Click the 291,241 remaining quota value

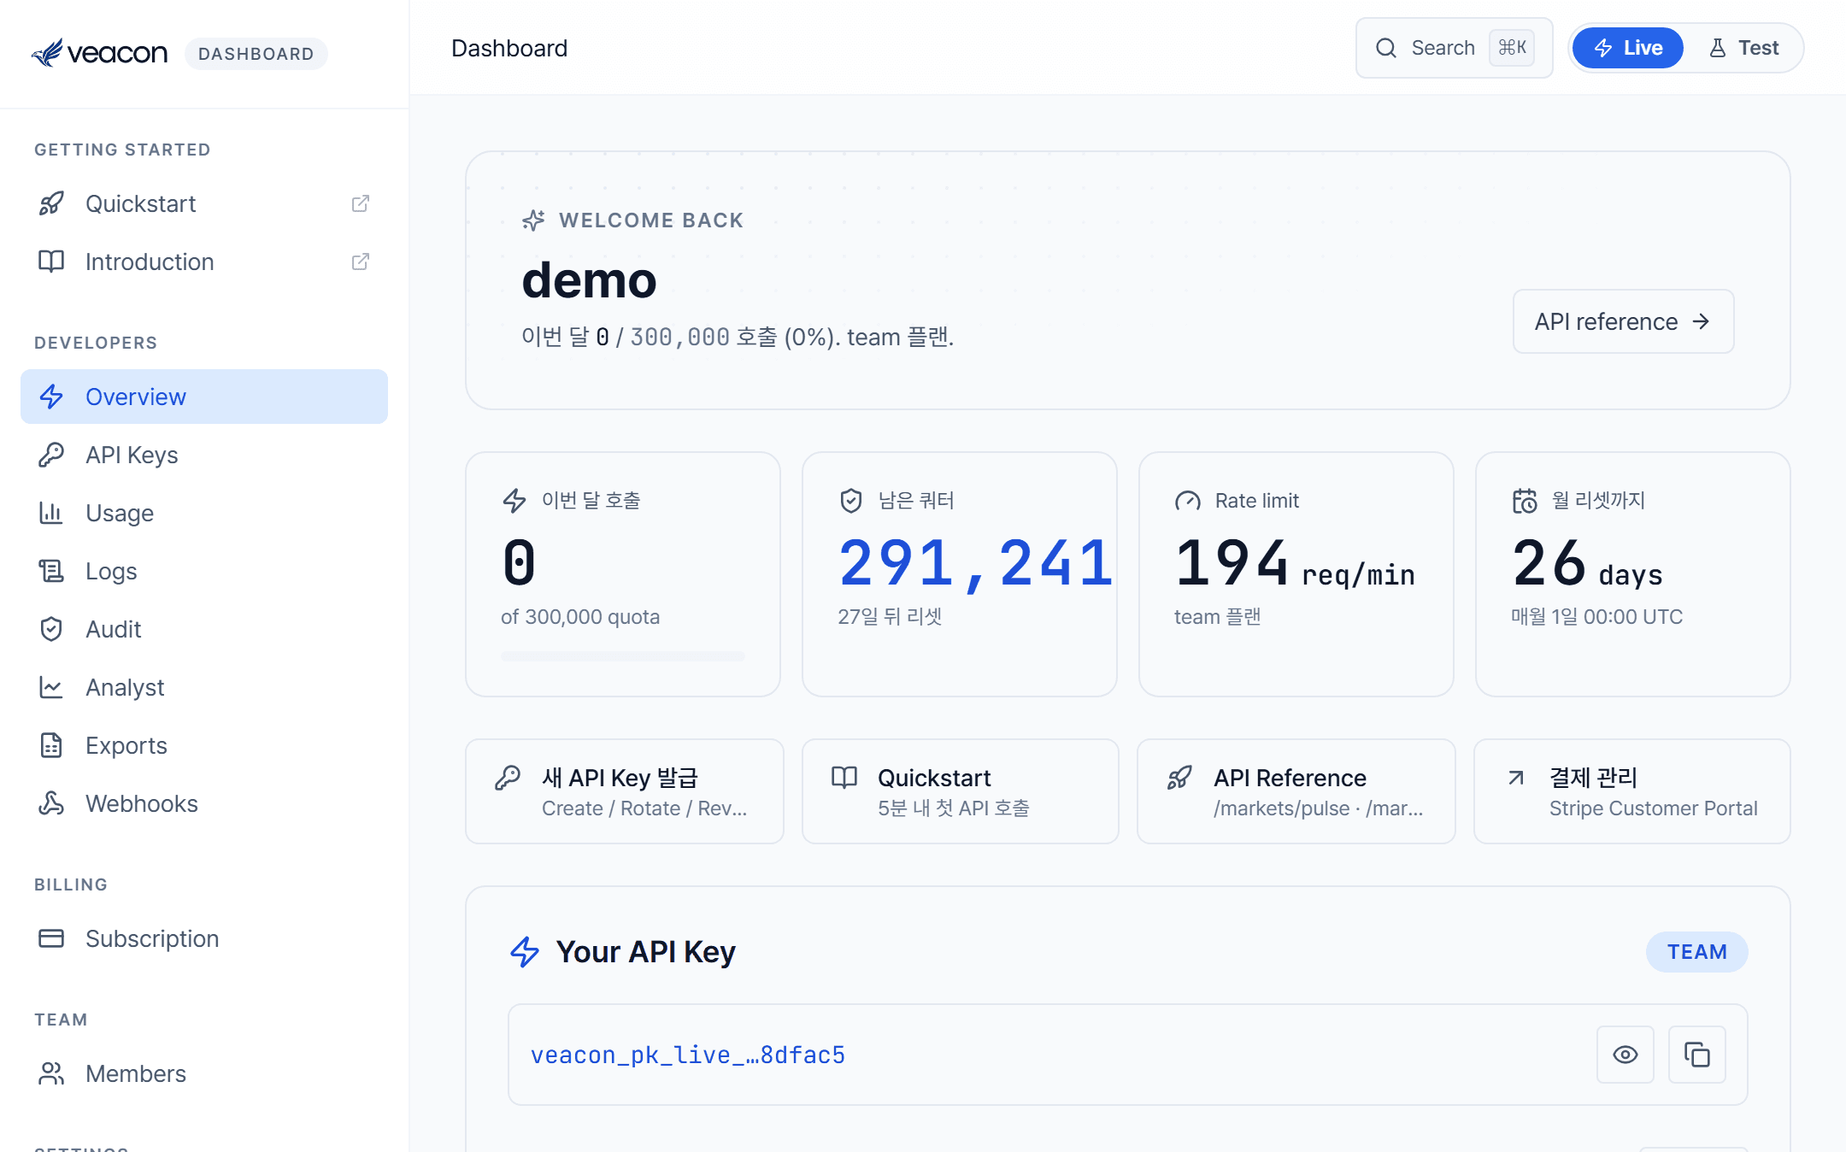[x=976, y=564]
